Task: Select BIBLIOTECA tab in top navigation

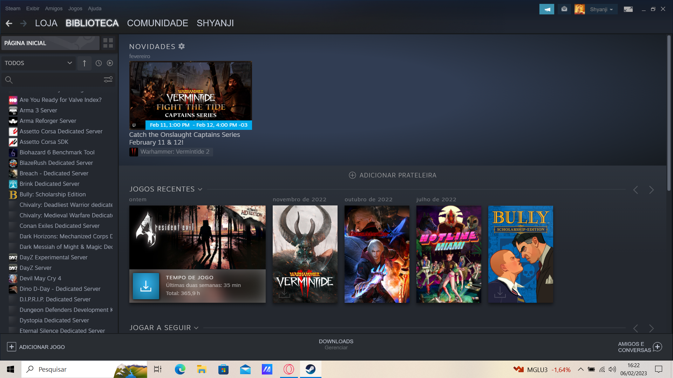Action: (x=92, y=23)
